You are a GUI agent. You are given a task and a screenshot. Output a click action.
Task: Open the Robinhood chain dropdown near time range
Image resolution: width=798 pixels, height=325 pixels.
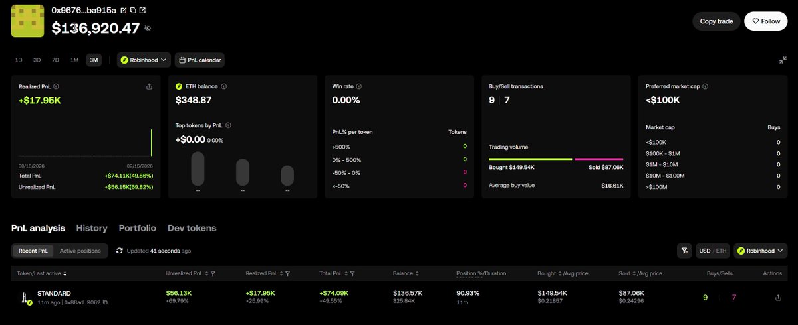[x=144, y=60]
